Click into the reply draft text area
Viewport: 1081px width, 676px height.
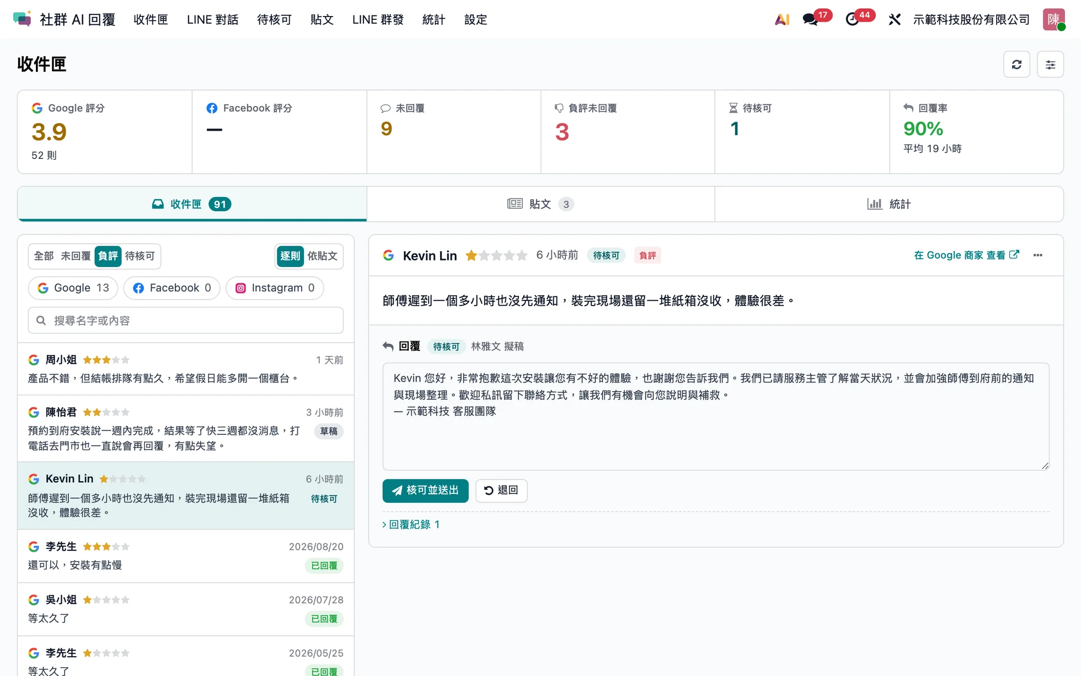716,416
